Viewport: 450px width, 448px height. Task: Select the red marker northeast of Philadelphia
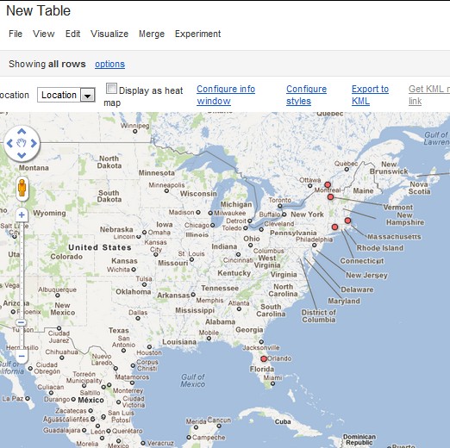[334, 227]
